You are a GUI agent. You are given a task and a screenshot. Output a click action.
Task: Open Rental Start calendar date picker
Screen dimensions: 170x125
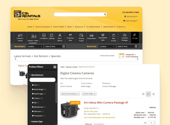pyautogui.click(x=64, y=46)
